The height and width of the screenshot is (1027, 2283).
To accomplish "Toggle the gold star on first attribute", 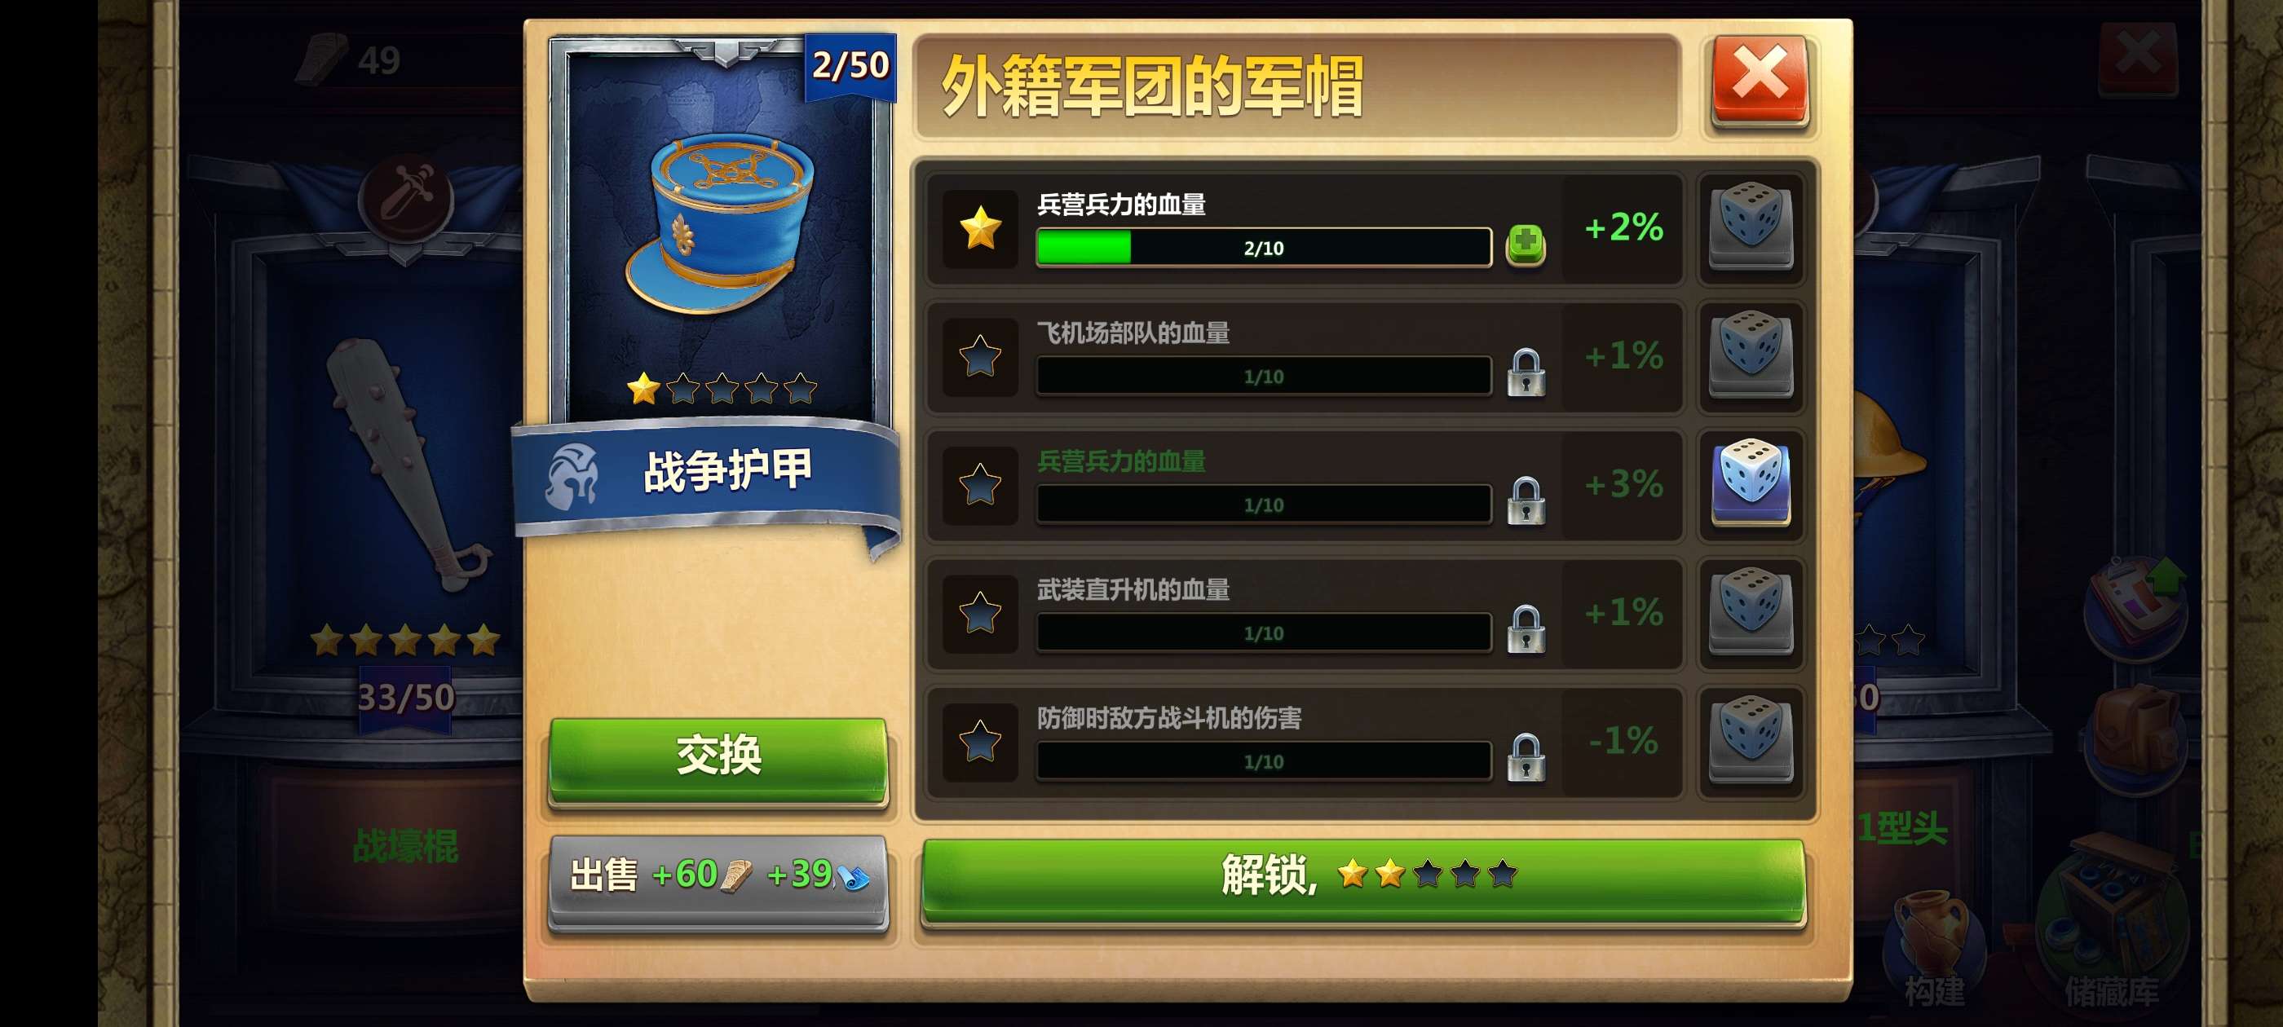I will pos(980,228).
